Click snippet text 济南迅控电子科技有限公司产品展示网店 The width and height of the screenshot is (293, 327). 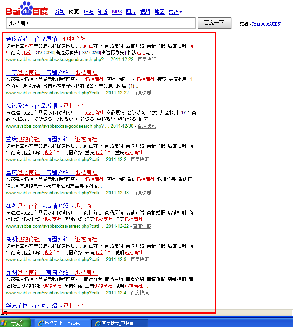(x=84, y=86)
